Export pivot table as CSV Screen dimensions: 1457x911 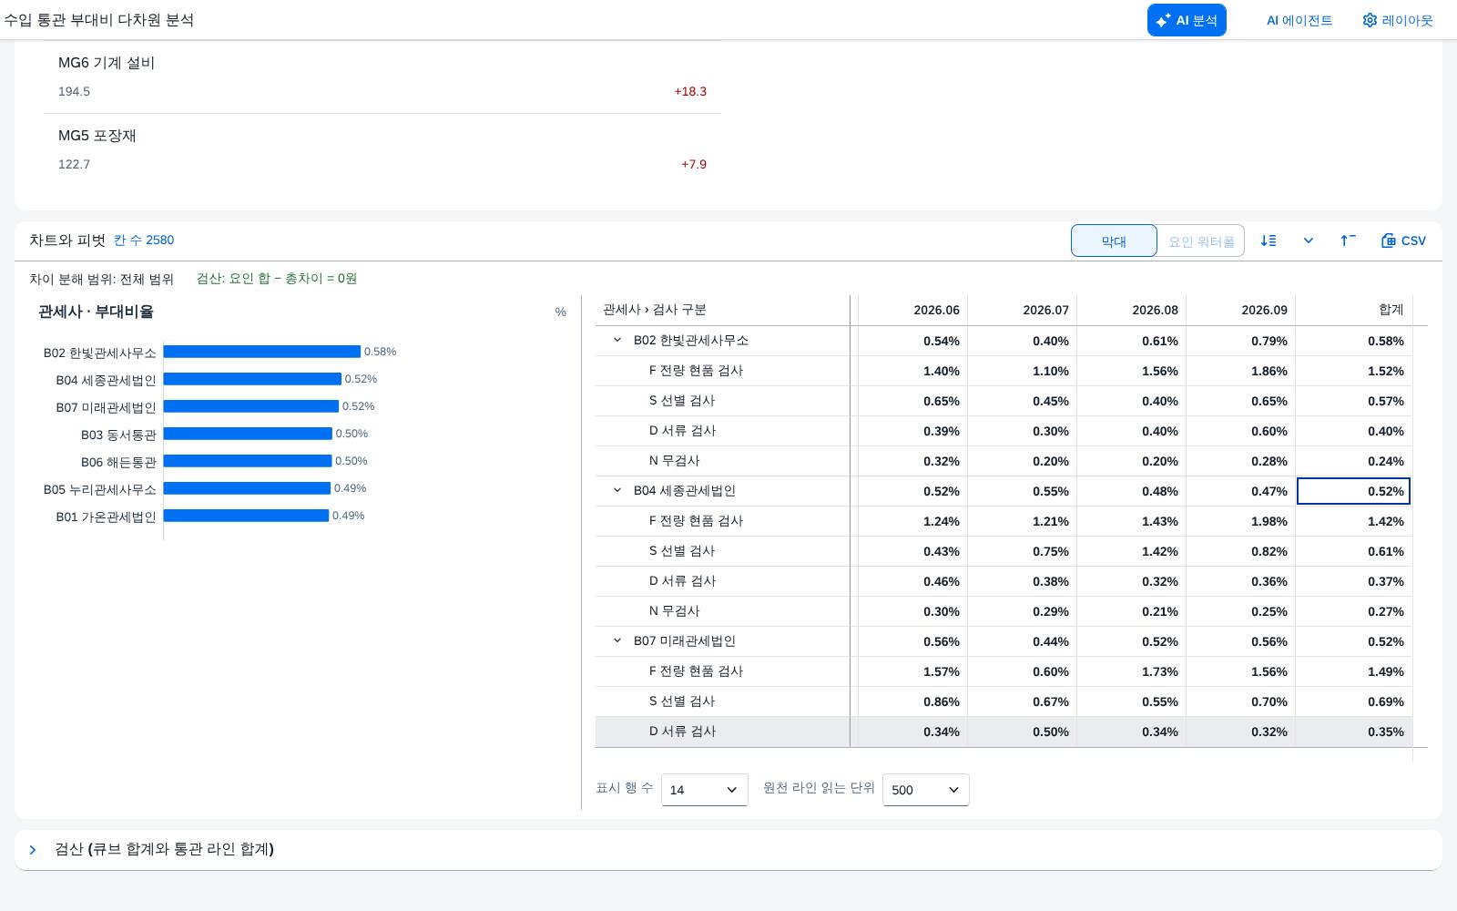click(1403, 241)
